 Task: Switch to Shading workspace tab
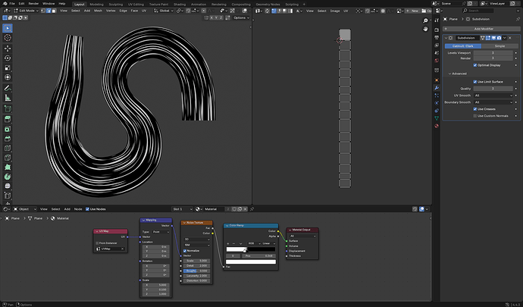coord(180,5)
